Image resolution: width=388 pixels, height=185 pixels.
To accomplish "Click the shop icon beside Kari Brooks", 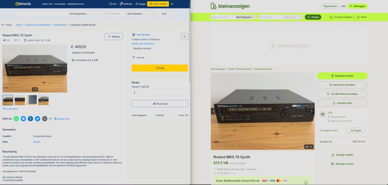I will (134, 35).
